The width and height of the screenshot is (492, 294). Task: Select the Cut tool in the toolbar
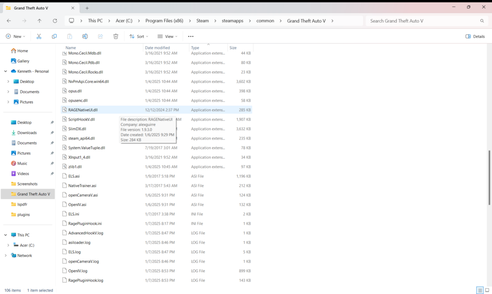pos(38,36)
